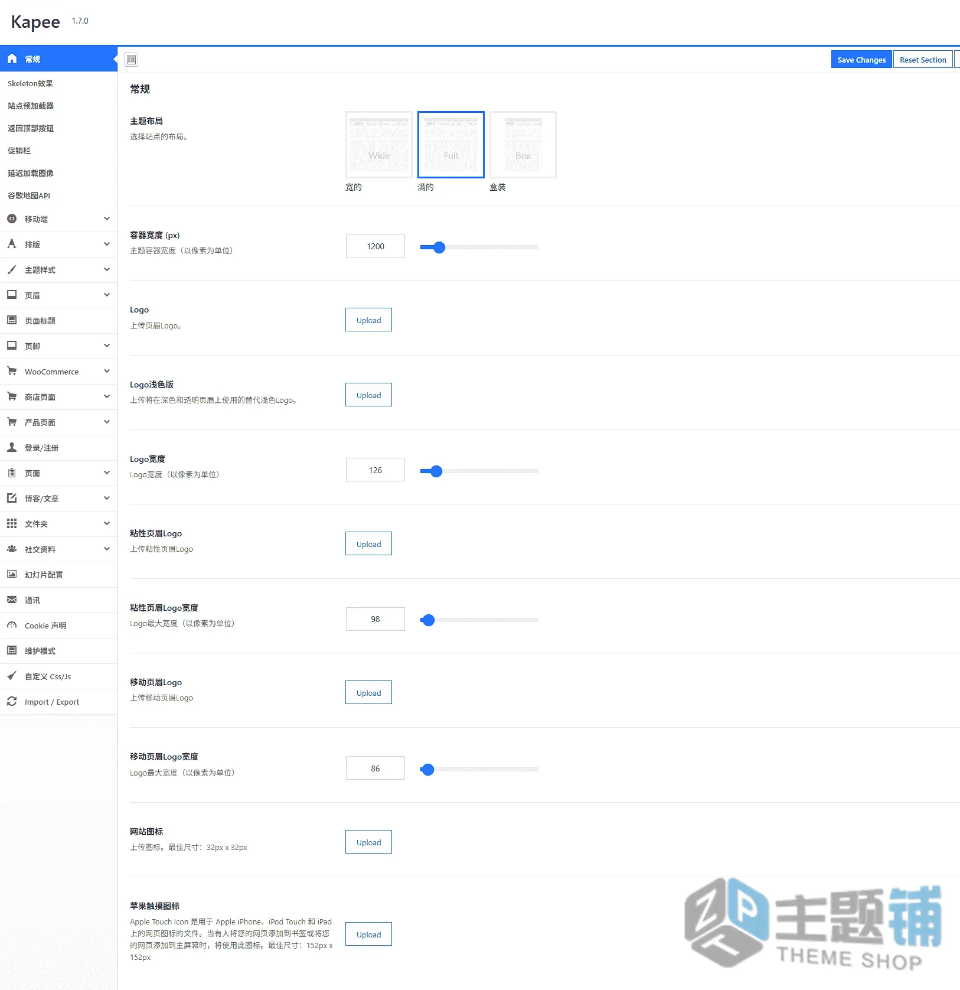
Task: Click Upload for Logo浅色版
Action: (368, 395)
